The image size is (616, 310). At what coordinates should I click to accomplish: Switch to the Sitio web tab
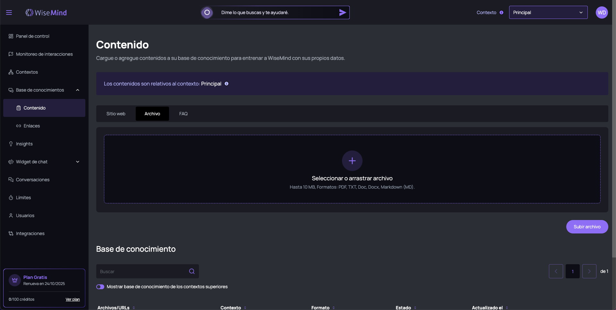click(116, 114)
